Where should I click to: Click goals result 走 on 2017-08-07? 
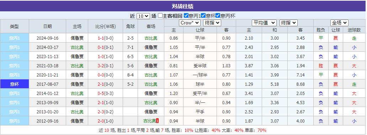click(x=354, y=84)
